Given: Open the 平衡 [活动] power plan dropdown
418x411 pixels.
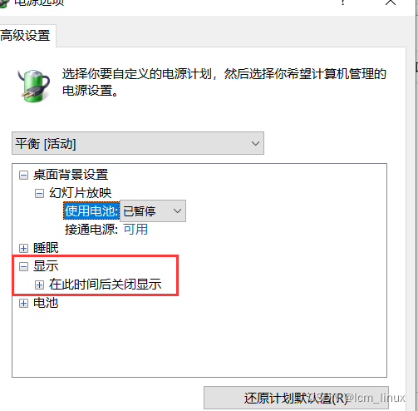Looking at the screenshot, I should coord(138,143).
